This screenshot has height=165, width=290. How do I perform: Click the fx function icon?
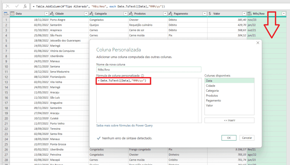[25, 6]
